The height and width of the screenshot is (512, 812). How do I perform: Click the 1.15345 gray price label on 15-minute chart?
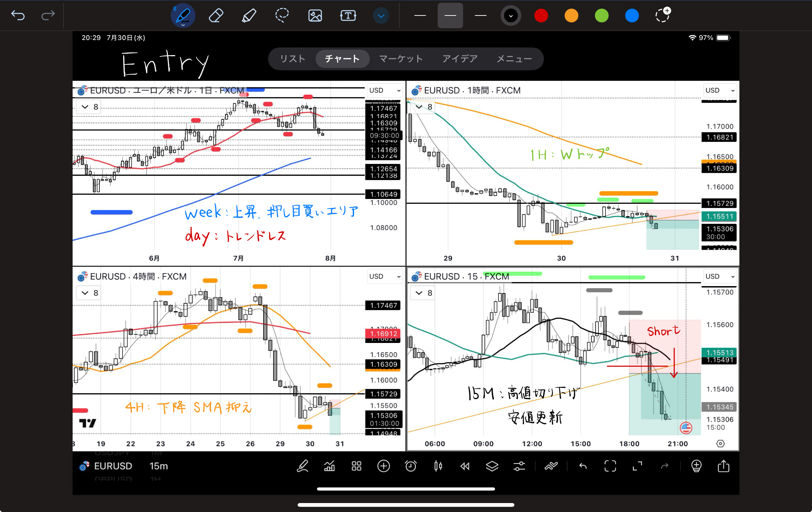pos(719,407)
